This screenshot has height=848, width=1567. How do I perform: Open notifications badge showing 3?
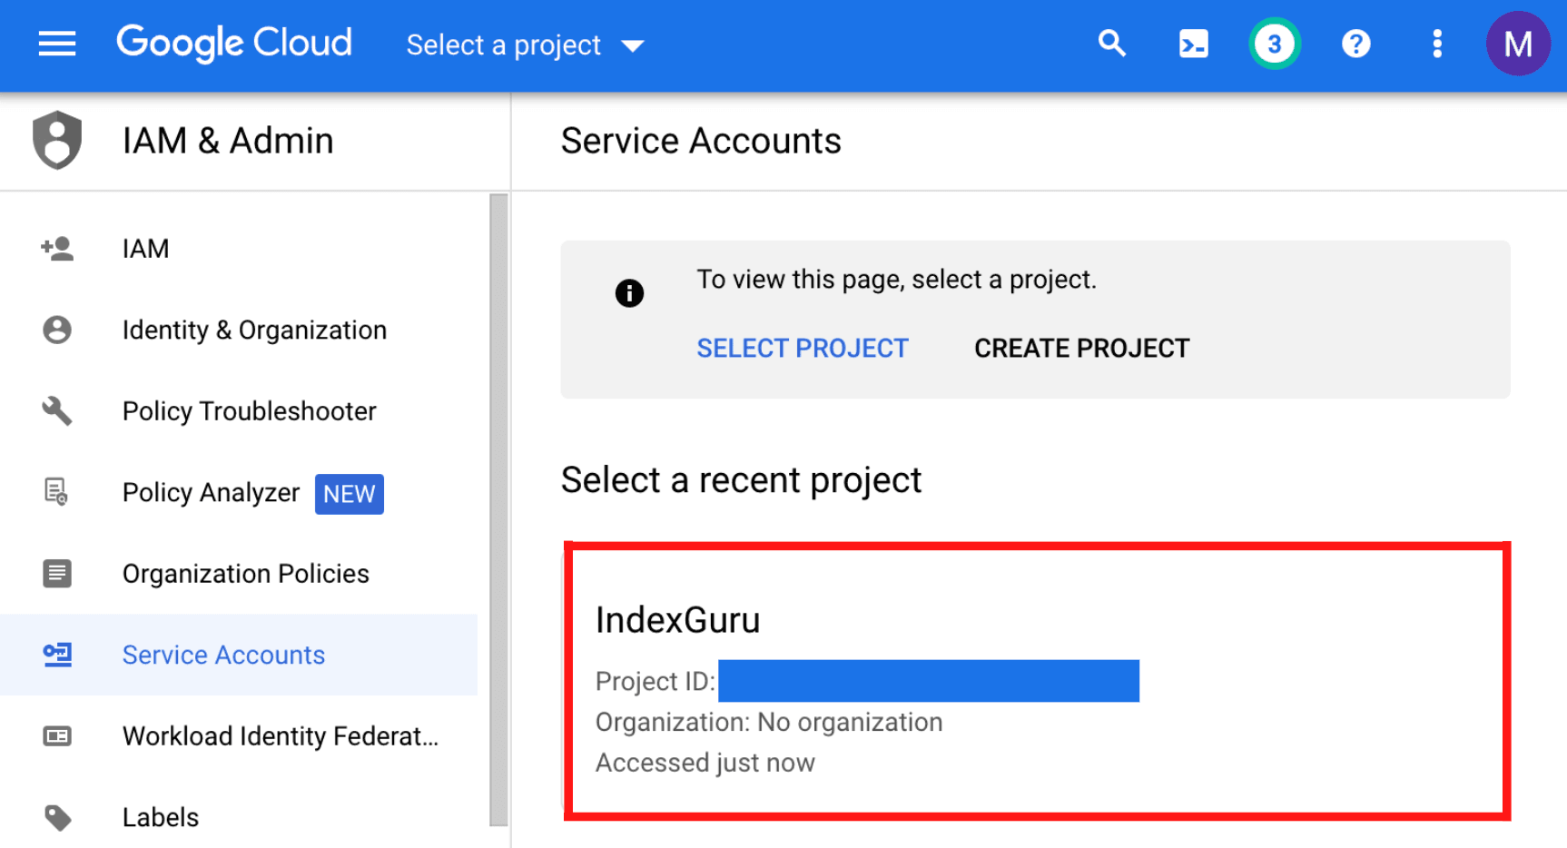[1274, 44]
